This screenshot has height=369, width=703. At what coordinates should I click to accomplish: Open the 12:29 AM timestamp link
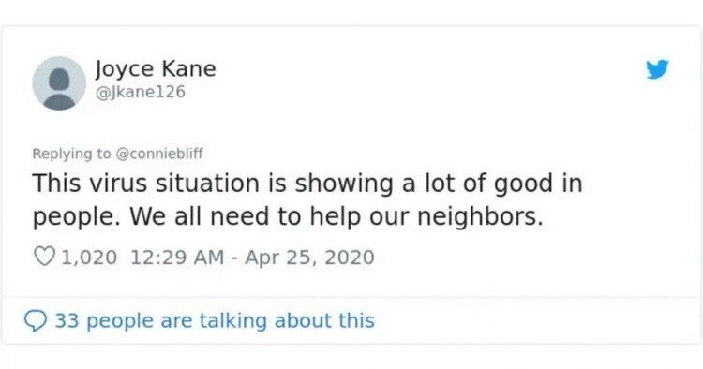[x=177, y=258]
